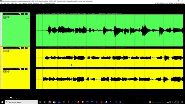Select the yellow media item on the second track
The width and height of the screenshot is (185, 104).
110,58
